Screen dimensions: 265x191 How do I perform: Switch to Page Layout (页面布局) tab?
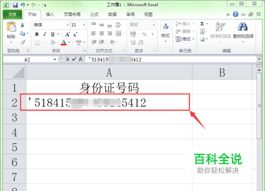pos(72,14)
